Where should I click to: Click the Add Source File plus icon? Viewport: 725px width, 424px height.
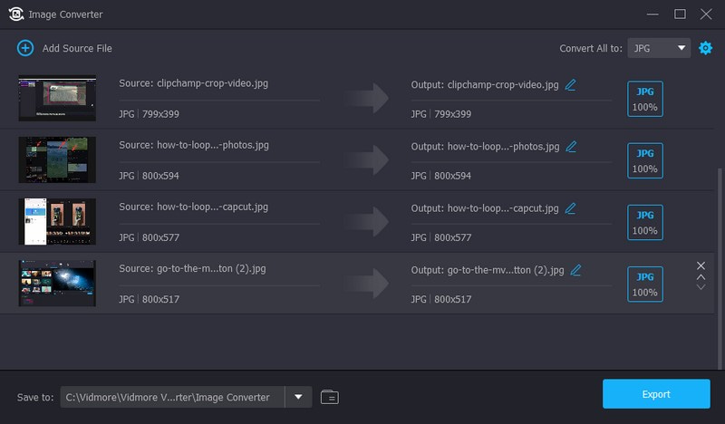pyautogui.click(x=25, y=48)
